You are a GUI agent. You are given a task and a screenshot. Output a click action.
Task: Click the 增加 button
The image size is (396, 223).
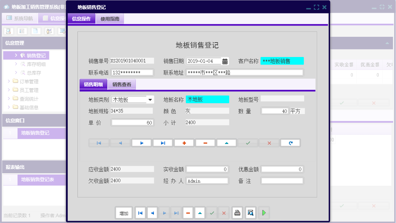[x=124, y=213]
